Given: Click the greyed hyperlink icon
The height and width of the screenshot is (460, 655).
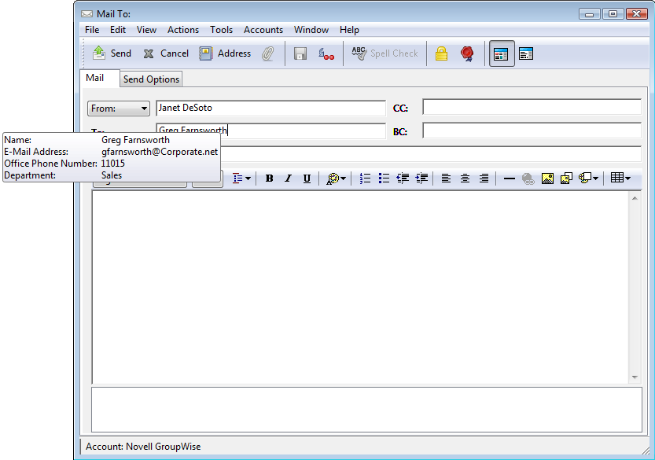Looking at the screenshot, I should (528, 178).
